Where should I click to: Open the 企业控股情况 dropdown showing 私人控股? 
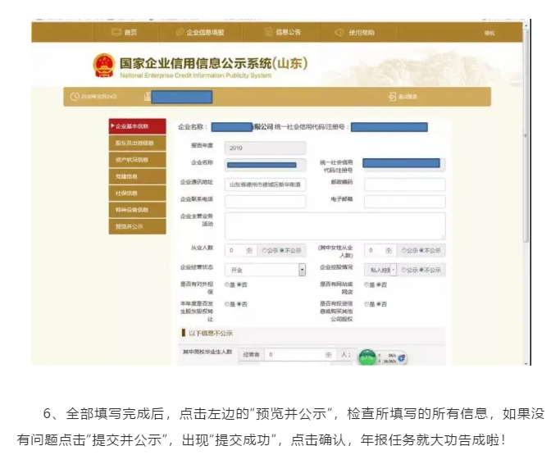coord(380,270)
